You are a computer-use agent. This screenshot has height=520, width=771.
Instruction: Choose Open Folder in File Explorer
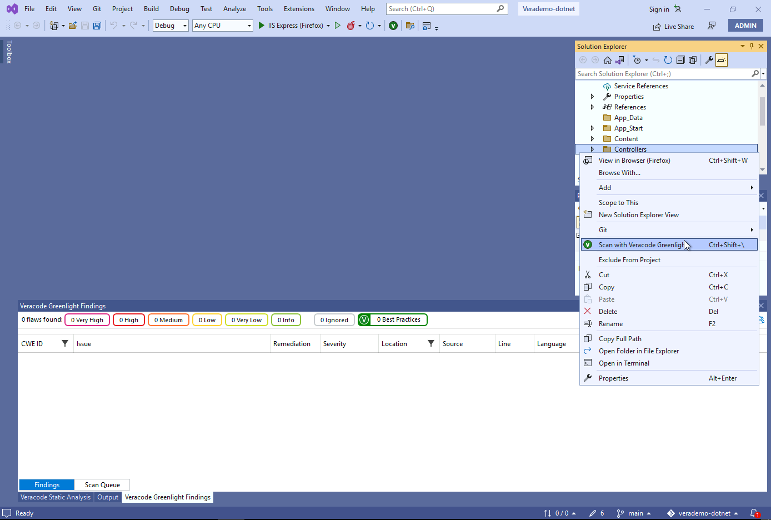669,351
